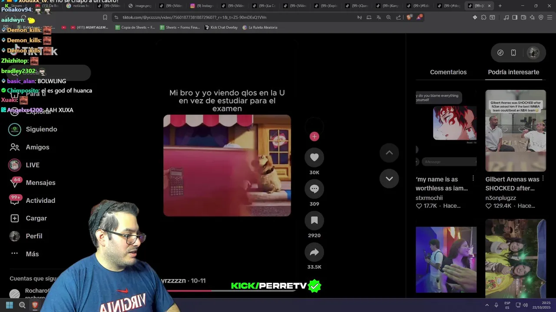The height and width of the screenshot is (312, 556).
Task: Open the stxrmochii account link
Action: [x=429, y=198]
